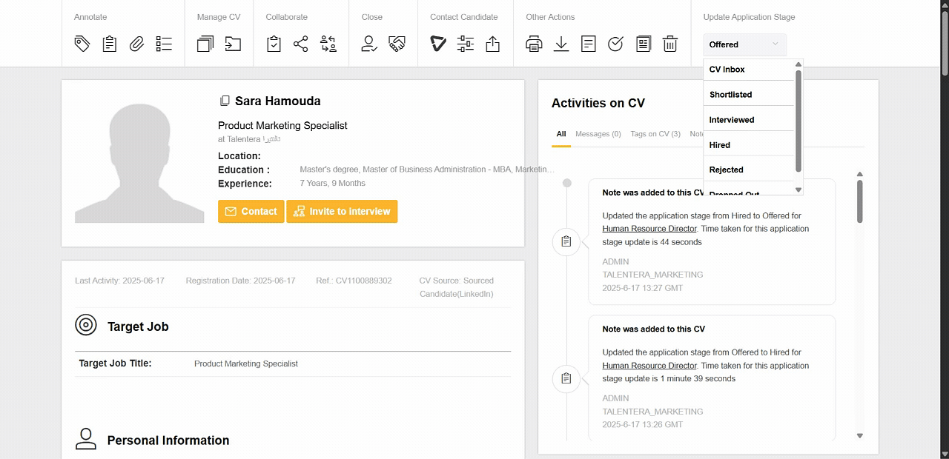
Task: Open the first Human Resource Director link
Action: [649, 229]
